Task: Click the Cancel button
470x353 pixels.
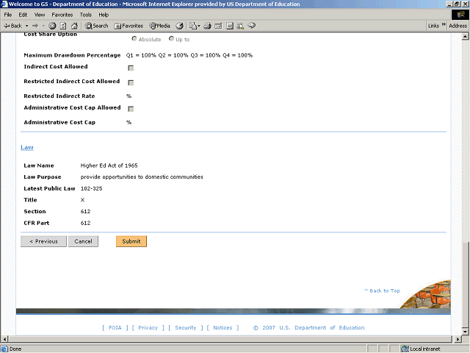Action: coord(83,241)
